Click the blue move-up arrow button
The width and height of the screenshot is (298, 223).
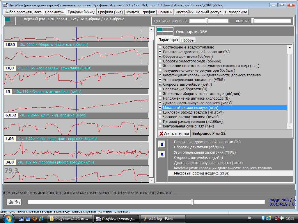(x=162, y=144)
